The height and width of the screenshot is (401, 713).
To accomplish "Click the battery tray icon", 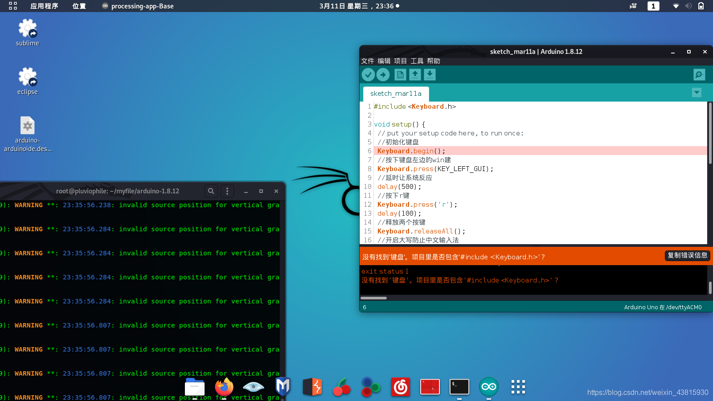I will click(x=701, y=6).
